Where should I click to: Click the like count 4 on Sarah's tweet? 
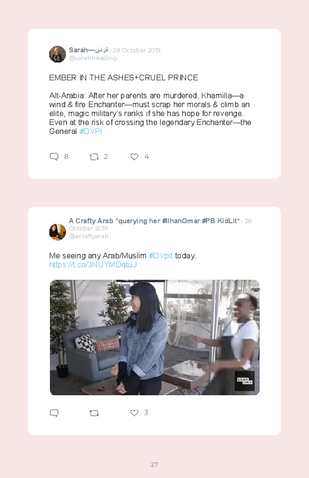point(146,157)
